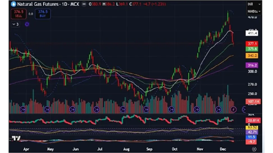Click the red 107.1K volume label
Image resolution: width=273 pixels, height=153 pixels.
[x=253, y=101]
